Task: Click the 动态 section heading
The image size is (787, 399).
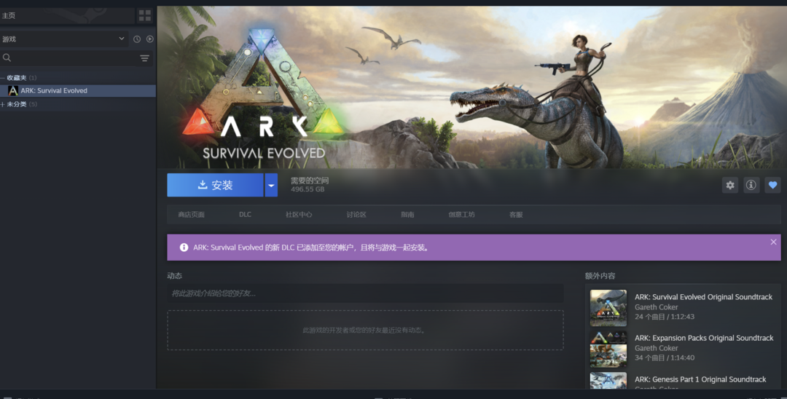Action: point(174,276)
